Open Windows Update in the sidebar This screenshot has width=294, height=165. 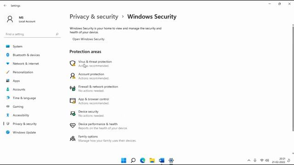pos(24,132)
